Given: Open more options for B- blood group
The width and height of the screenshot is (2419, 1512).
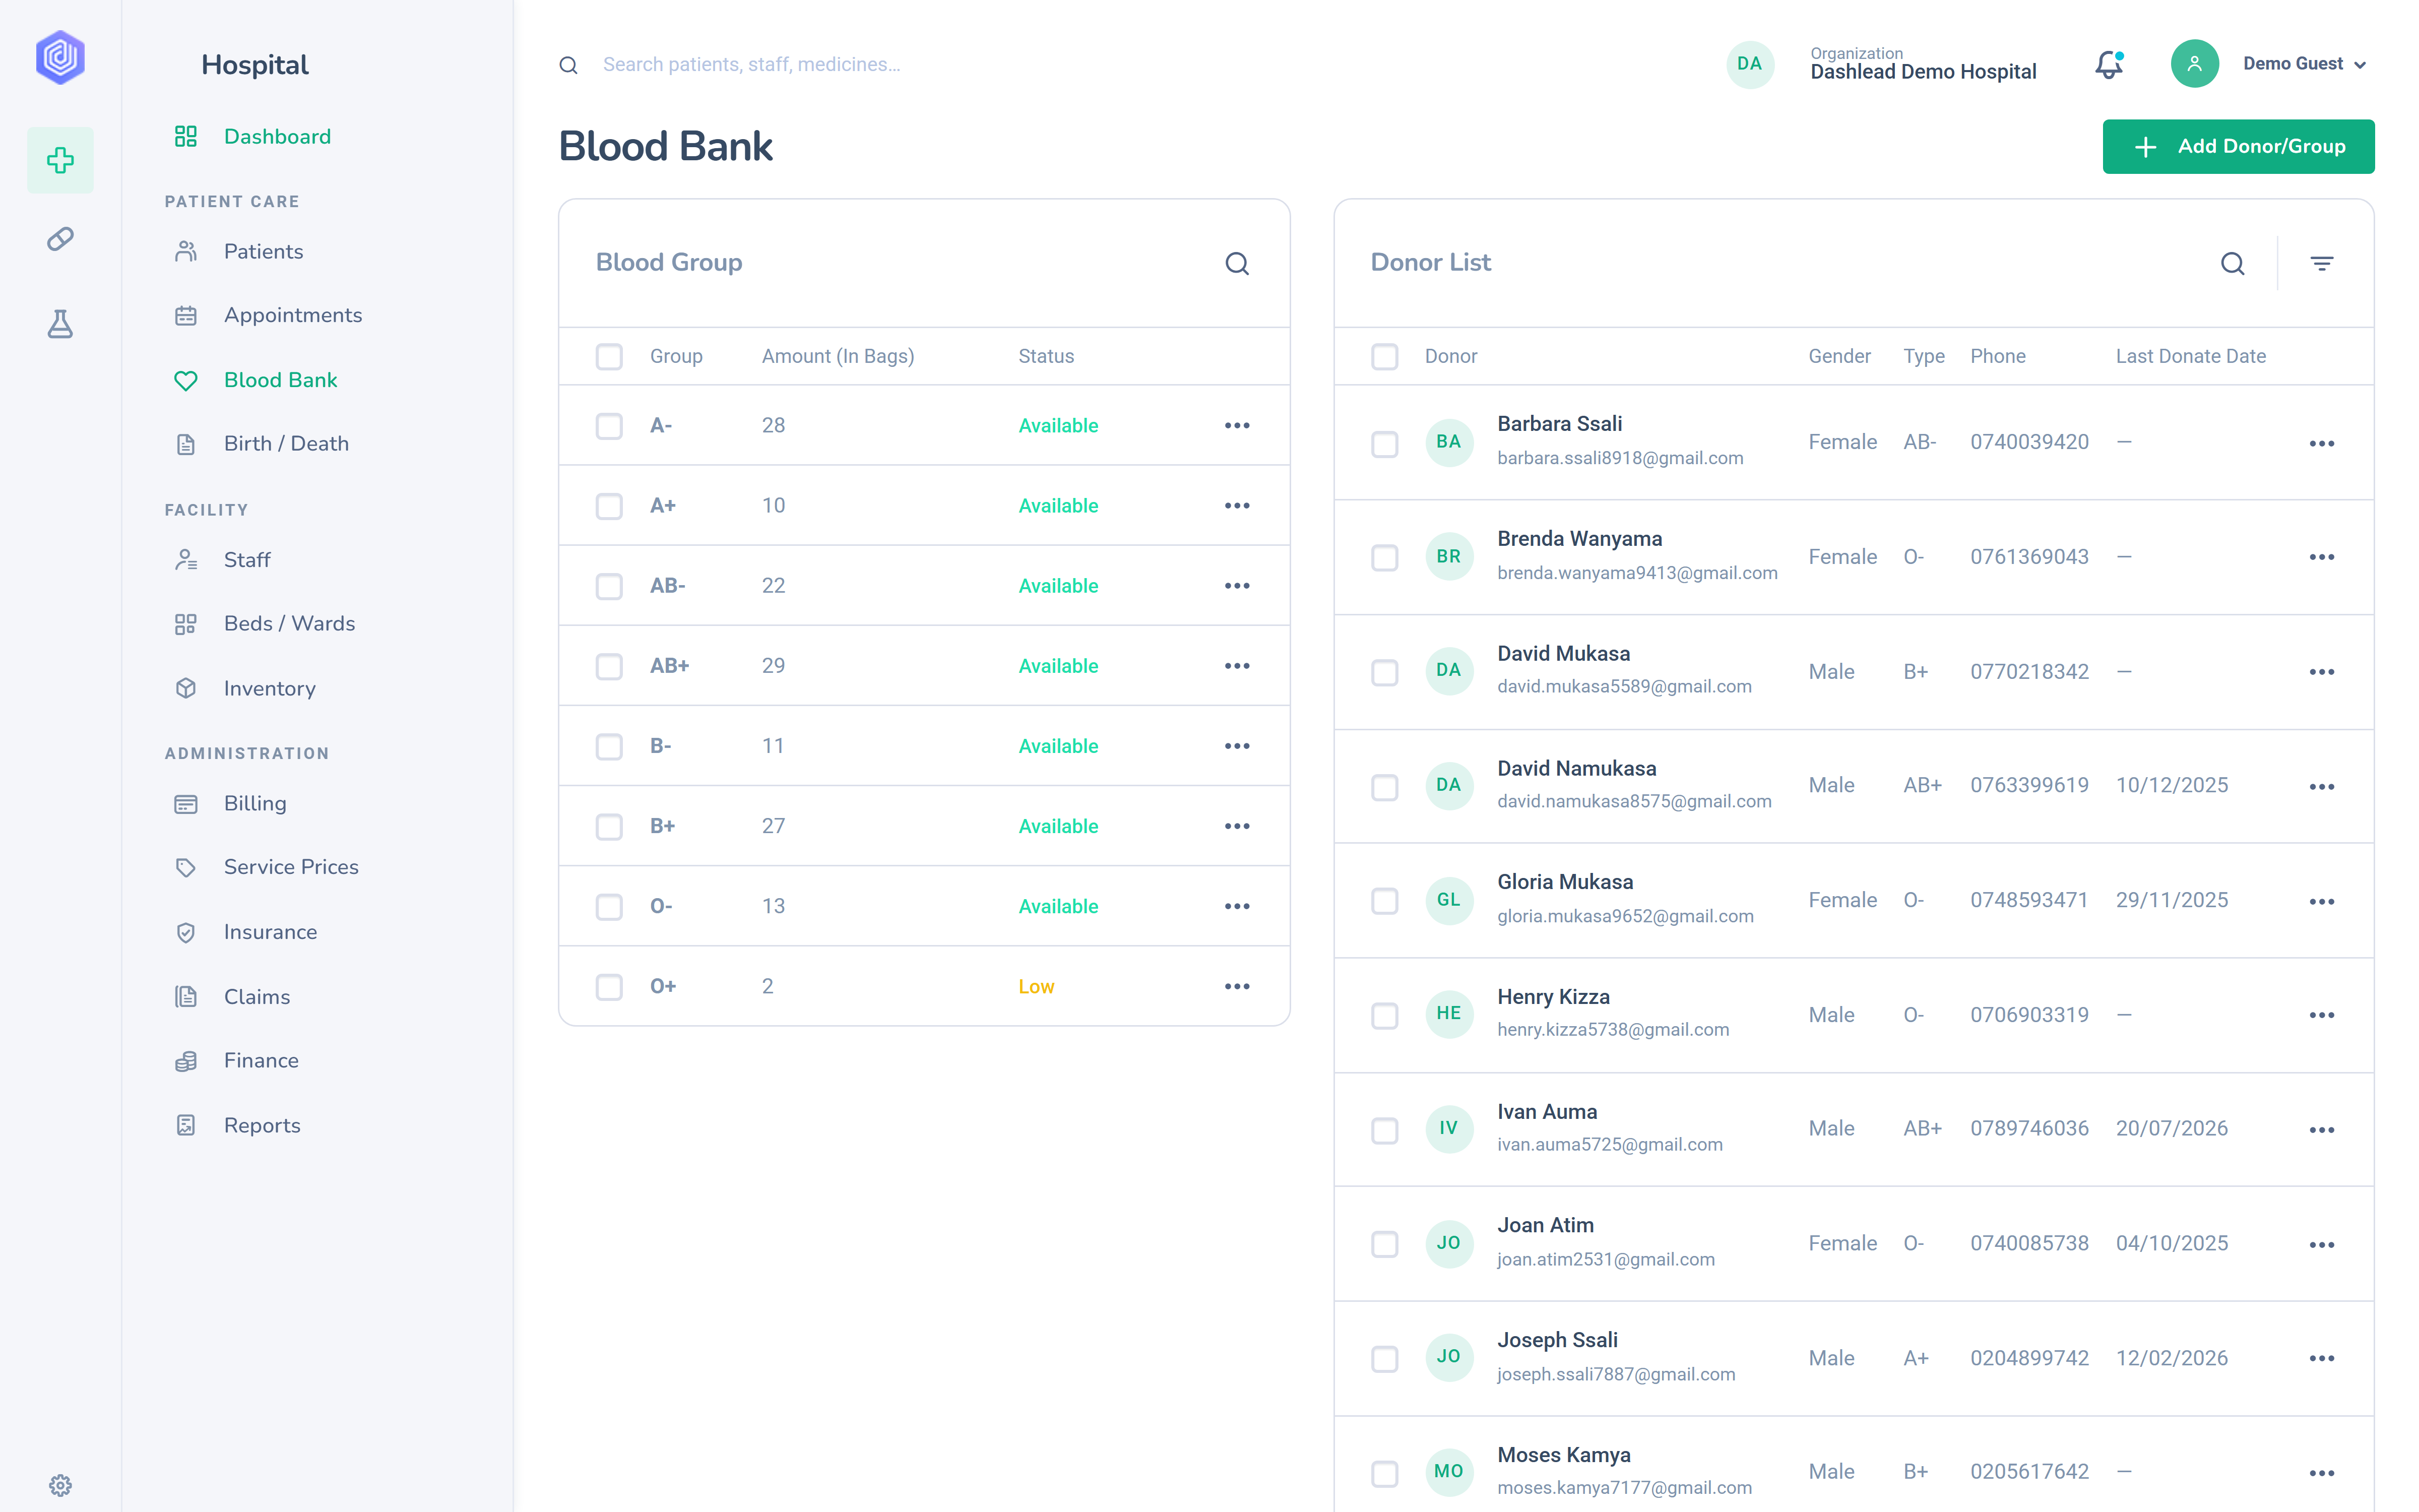Looking at the screenshot, I should [x=1237, y=745].
